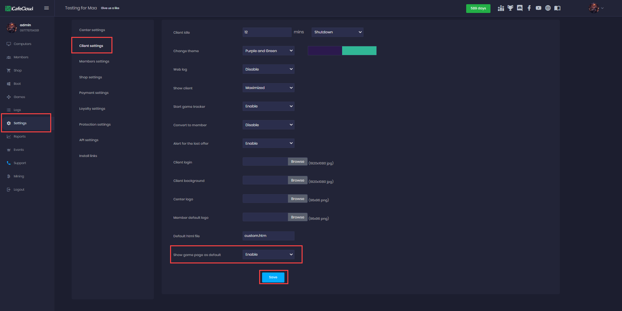Image resolution: width=622 pixels, height=311 pixels.
Task: Open the Discord chat icon
Action: tap(520, 8)
